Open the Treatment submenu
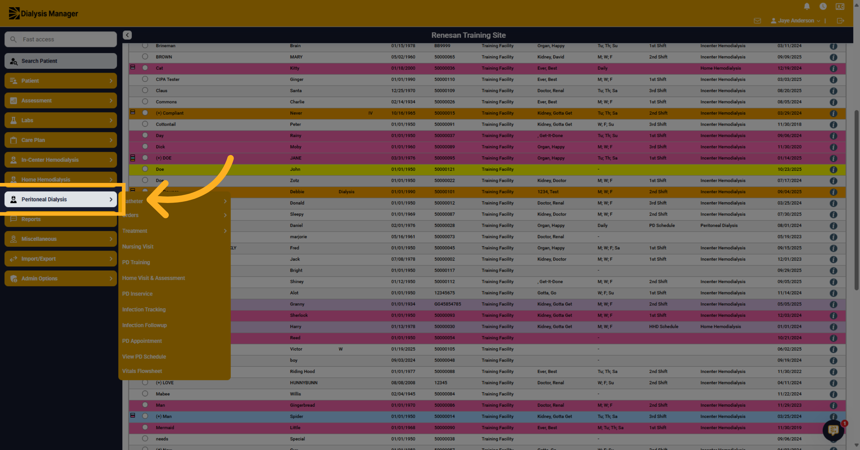 point(175,231)
